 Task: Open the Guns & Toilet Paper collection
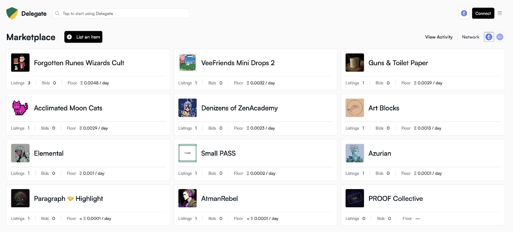pyautogui.click(x=422, y=70)
